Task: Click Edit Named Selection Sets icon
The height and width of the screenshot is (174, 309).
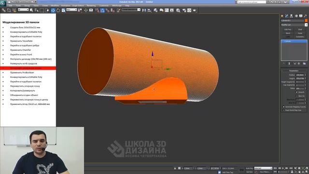Action: [x=118, y=10]
